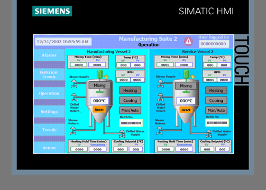Edit Manufacturing Vessel 2 Batch No. field

point(131,123)
